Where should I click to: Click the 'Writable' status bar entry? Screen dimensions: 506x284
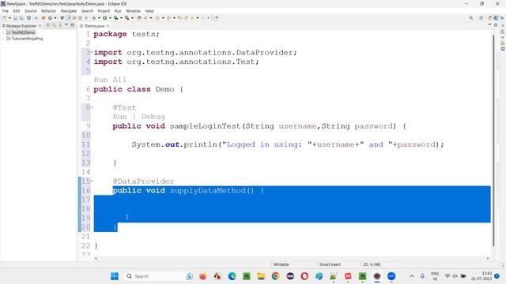click(x=281, y=264)
